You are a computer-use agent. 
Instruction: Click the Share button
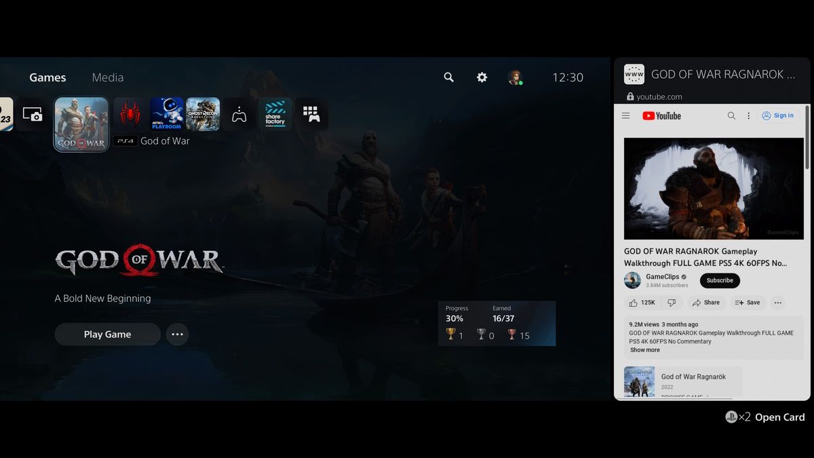[707, 303]
